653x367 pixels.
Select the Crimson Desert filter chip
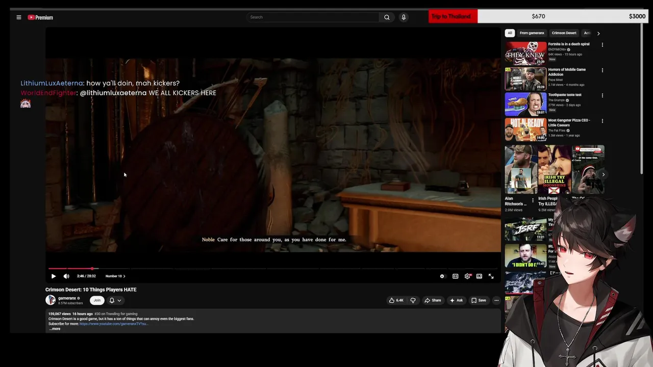(564, 33)
